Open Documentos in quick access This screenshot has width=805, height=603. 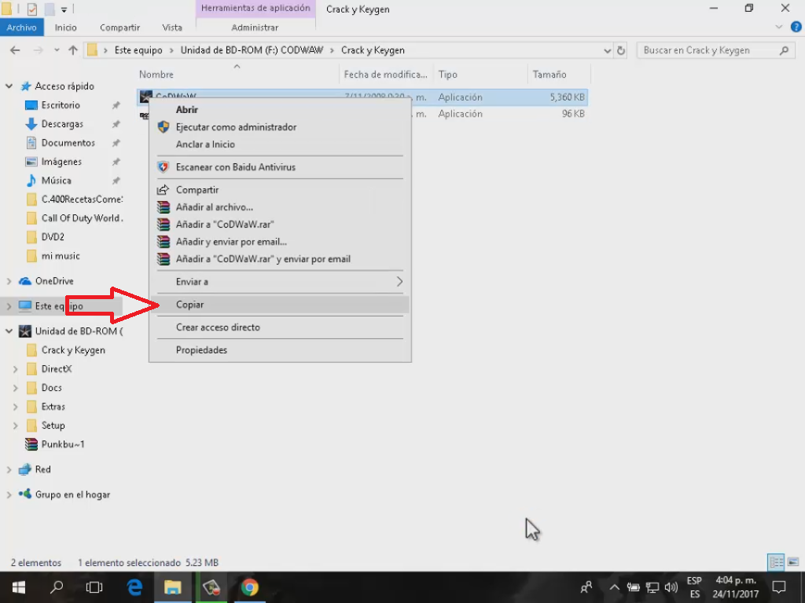coord(68,143)
